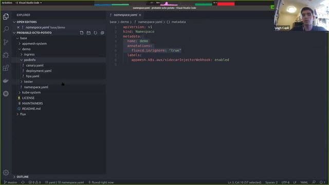This screenshot has height=185, width=329.
Task: Open Activities in the Ubuntu top bar
Action: coord(7,3)
